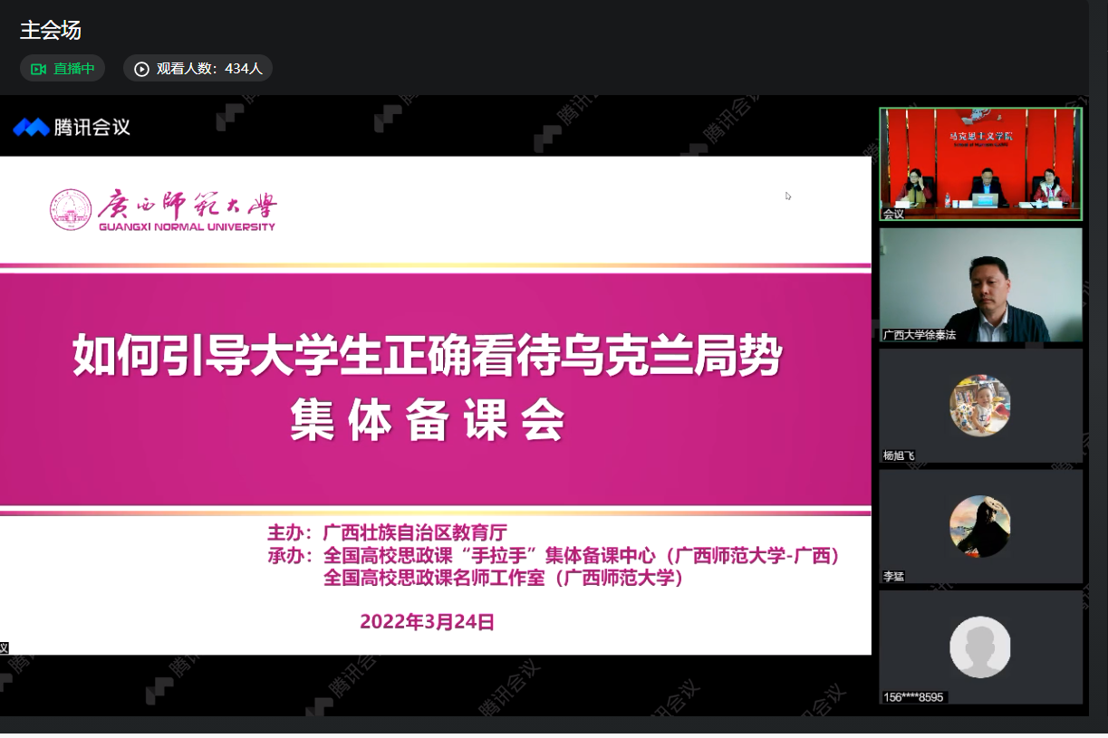Click the 杨旭飞 name label
This screenshot has width=1108, height=738.
899,455
